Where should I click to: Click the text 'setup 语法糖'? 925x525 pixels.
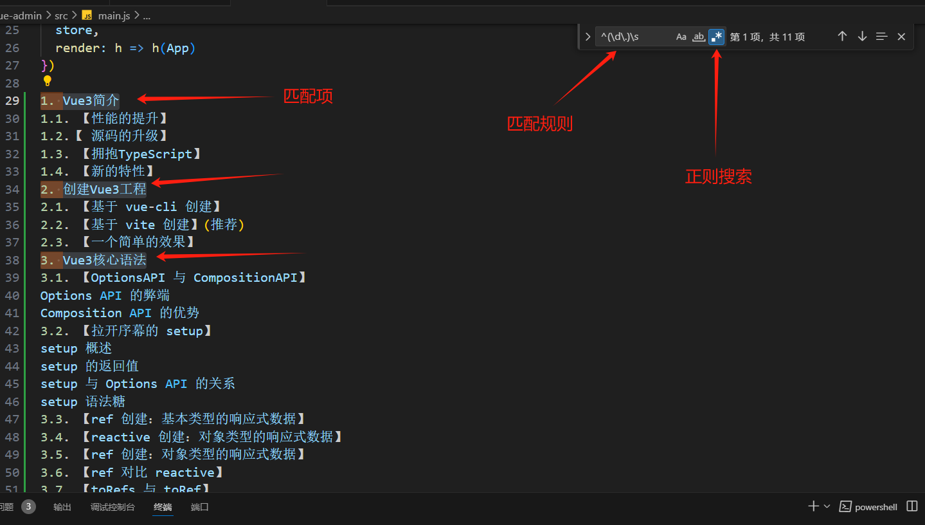click(x=83, y=401)
